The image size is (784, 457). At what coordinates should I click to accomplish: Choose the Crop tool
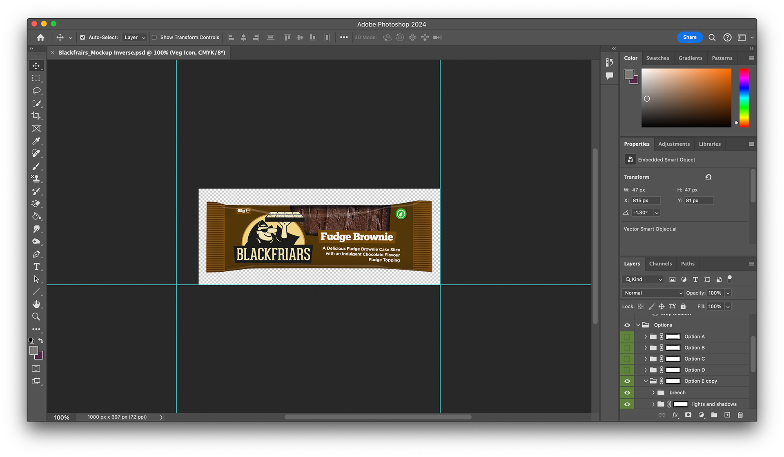36,116
